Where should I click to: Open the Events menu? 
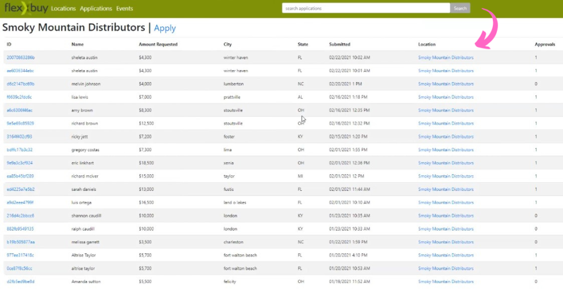click(x=125, y=8)
